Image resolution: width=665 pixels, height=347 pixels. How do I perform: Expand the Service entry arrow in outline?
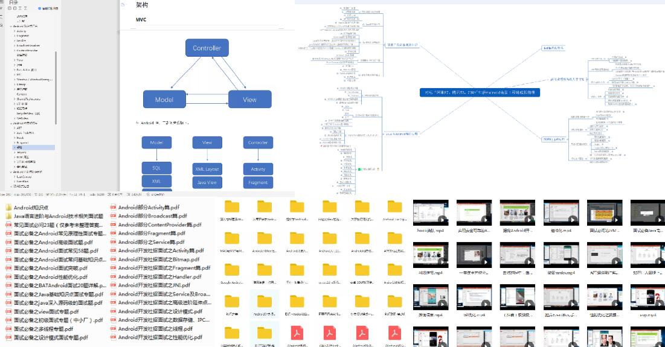pyautogui.click(x=14, y=40)
